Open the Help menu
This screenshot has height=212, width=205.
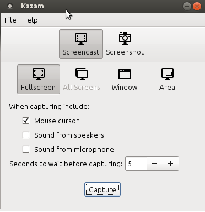pyautogui.click(x=30, y=20)
